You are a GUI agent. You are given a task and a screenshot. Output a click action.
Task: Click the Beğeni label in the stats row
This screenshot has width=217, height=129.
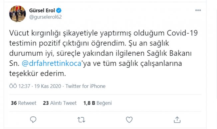[x=104, y=103]
